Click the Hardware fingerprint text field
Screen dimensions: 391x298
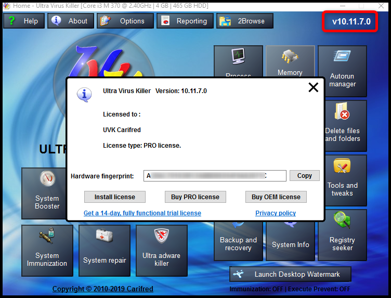coord(215,176)
